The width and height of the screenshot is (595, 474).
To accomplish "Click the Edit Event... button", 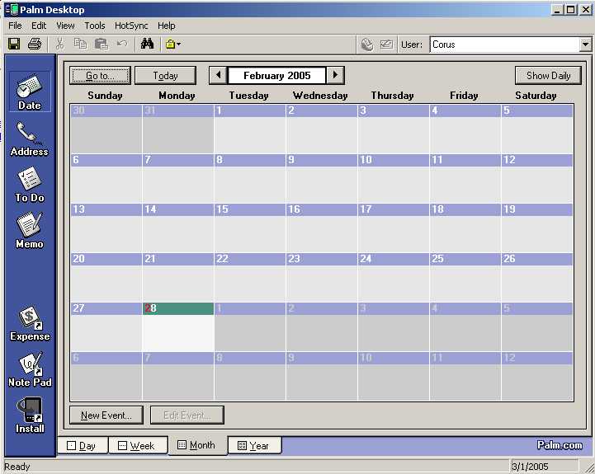I will (x=187, y=415).
